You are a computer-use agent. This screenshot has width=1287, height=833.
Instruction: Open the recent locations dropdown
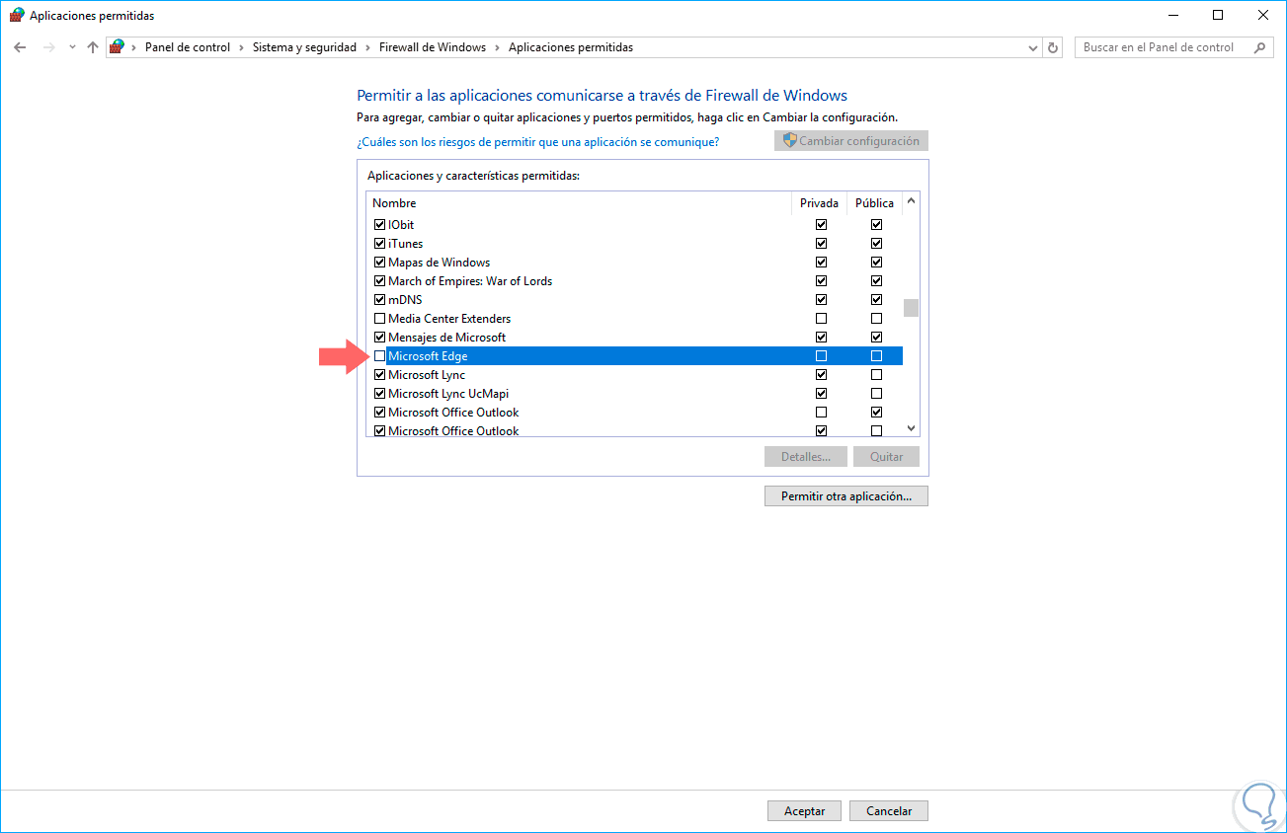point(71,47)
